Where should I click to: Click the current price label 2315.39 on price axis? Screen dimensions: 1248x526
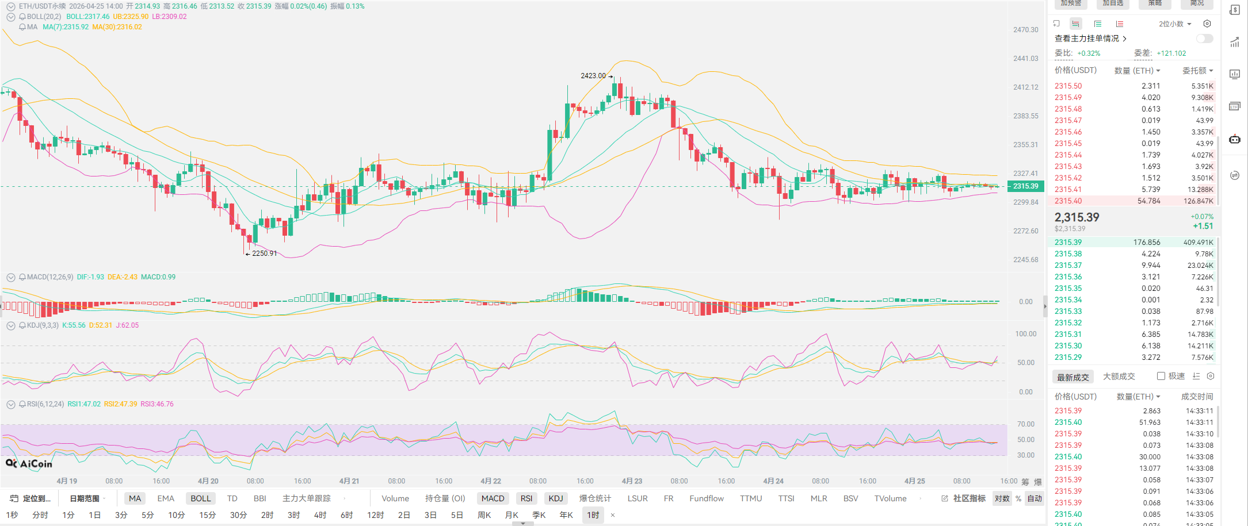pyautogui.click(x=1025, y=186)
